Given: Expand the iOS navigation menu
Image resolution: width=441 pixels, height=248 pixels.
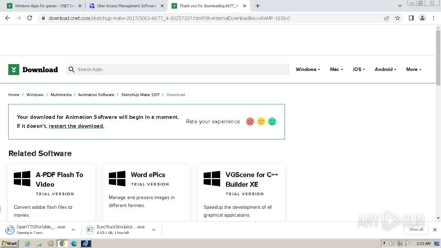Looking at the screenshot, I should click(x=359, y=69).
